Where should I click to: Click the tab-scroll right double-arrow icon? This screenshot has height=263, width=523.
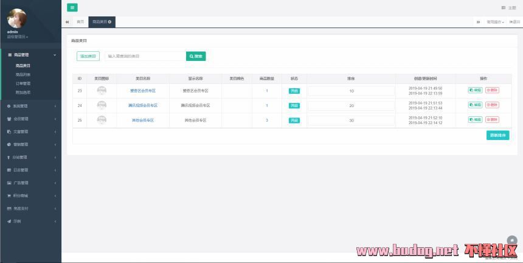point(479,22)
